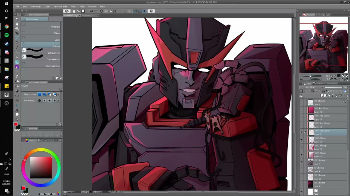Select the Eyedropper tool
This screenshot has height=196, width=350.
tap(17, 47)
